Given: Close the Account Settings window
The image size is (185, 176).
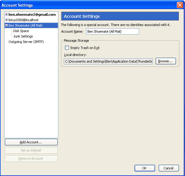Looking at the screenshot, I should 180,5.
